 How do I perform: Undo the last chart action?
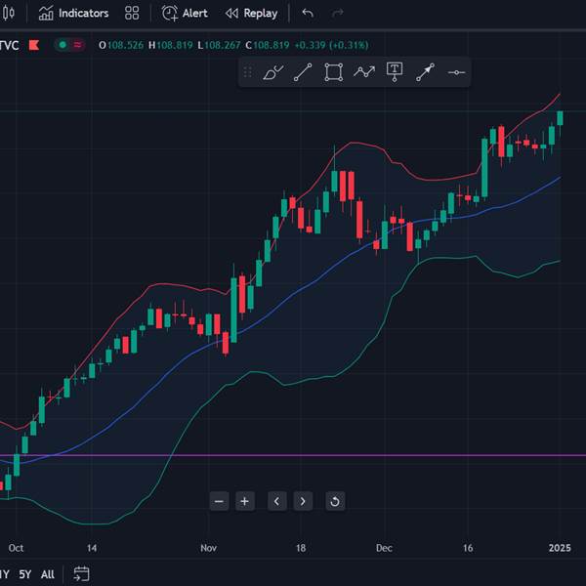(x=308, y=13)
